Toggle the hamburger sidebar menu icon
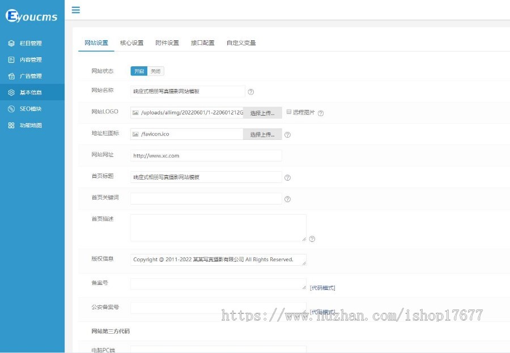Image resolution: width=510 pixels, height=353 pixels. pos(76,10)
